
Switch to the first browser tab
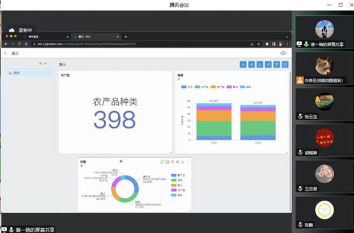coord(46,36)
